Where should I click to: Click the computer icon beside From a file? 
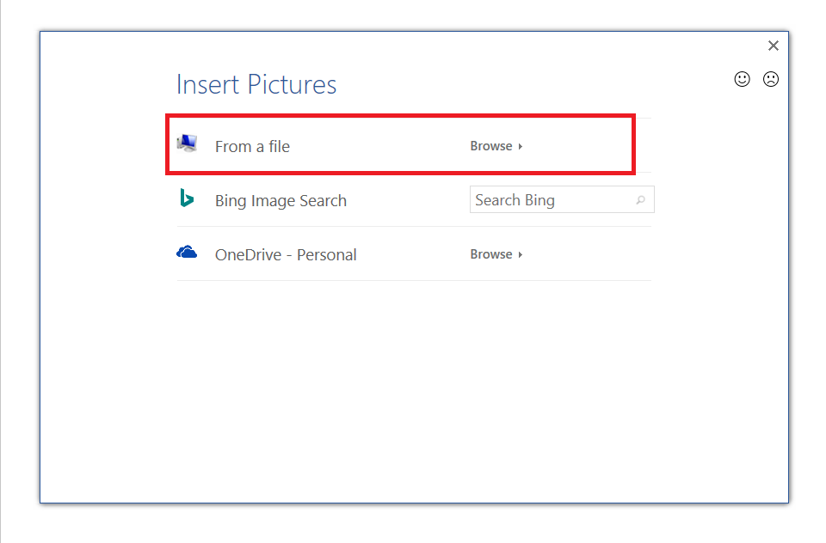188,144
